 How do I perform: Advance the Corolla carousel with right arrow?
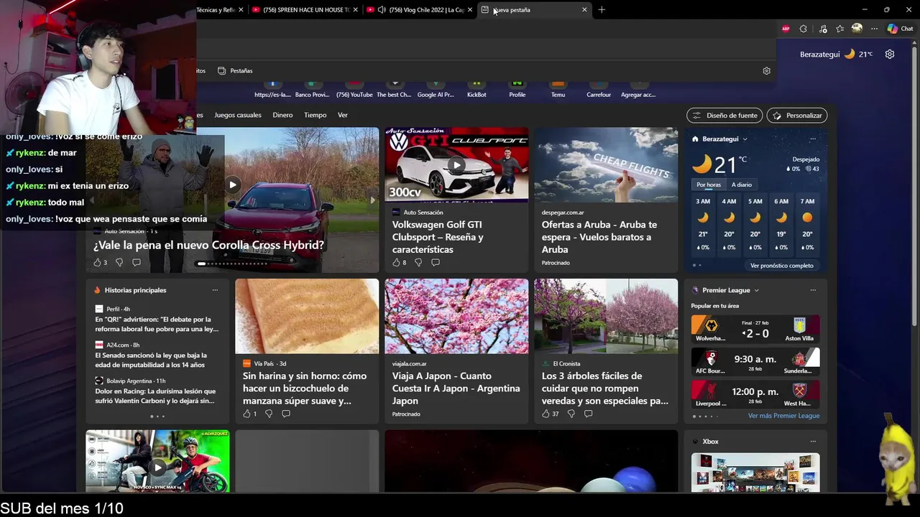pos(372,200)
